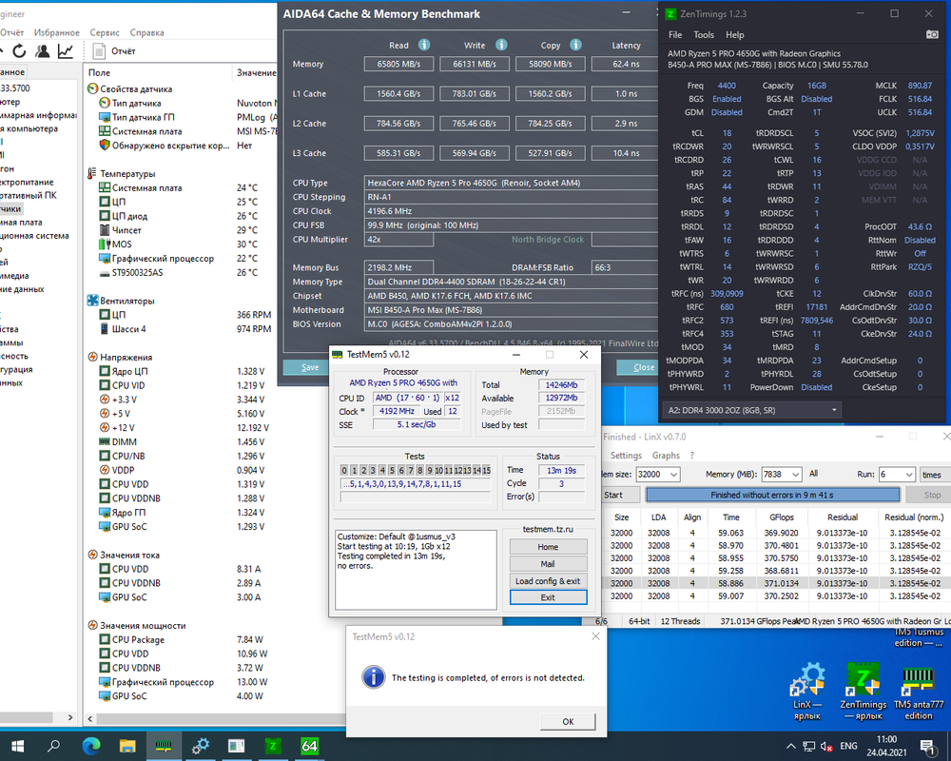Open LinX Graphs menu
The image size is (951, 761).
click(x=666, y=455)
